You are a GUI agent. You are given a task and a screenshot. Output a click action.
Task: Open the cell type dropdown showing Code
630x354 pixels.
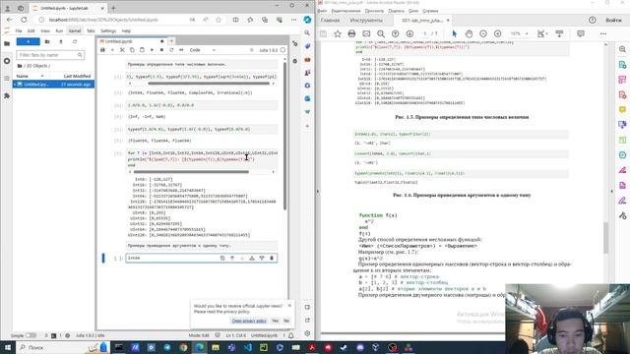[x=203, y=50]
